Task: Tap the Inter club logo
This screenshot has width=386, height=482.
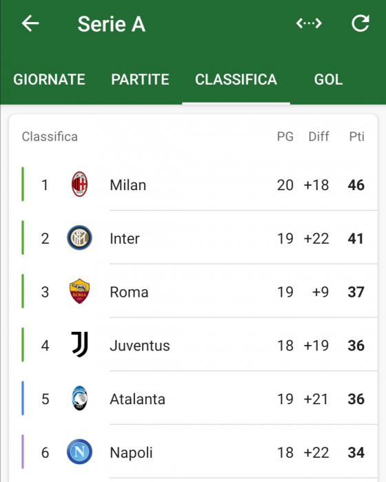Action: [x=79, y=238]
